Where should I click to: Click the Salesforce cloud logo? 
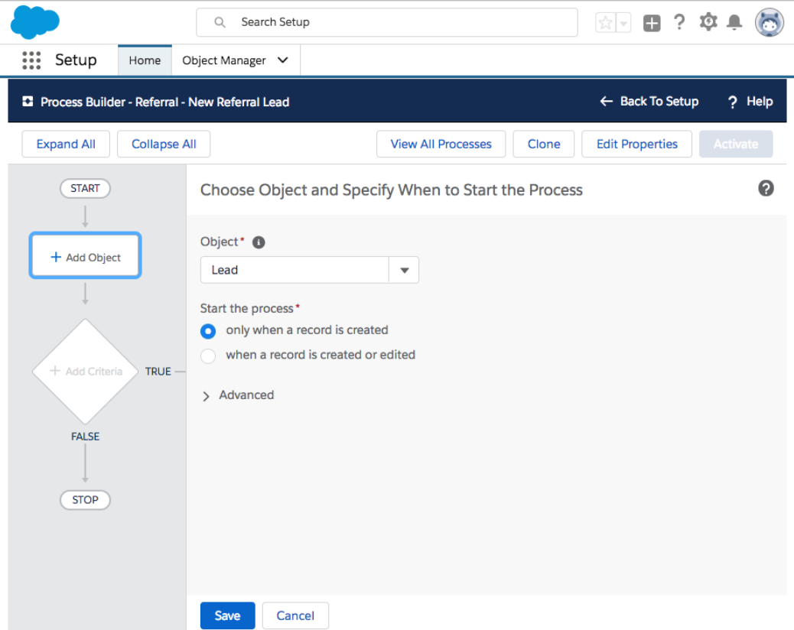pyautogui.click(x=34, y=22)
